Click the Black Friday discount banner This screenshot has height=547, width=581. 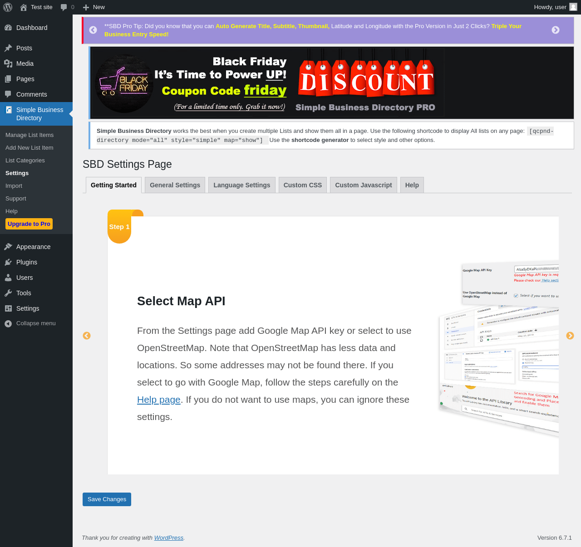(268, 83)
